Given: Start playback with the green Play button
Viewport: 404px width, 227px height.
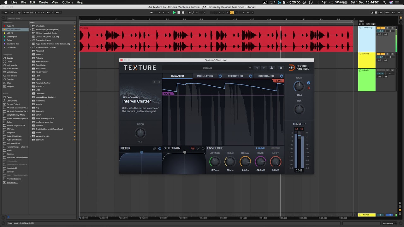Looking at the screenshot, I should point(174,13).
